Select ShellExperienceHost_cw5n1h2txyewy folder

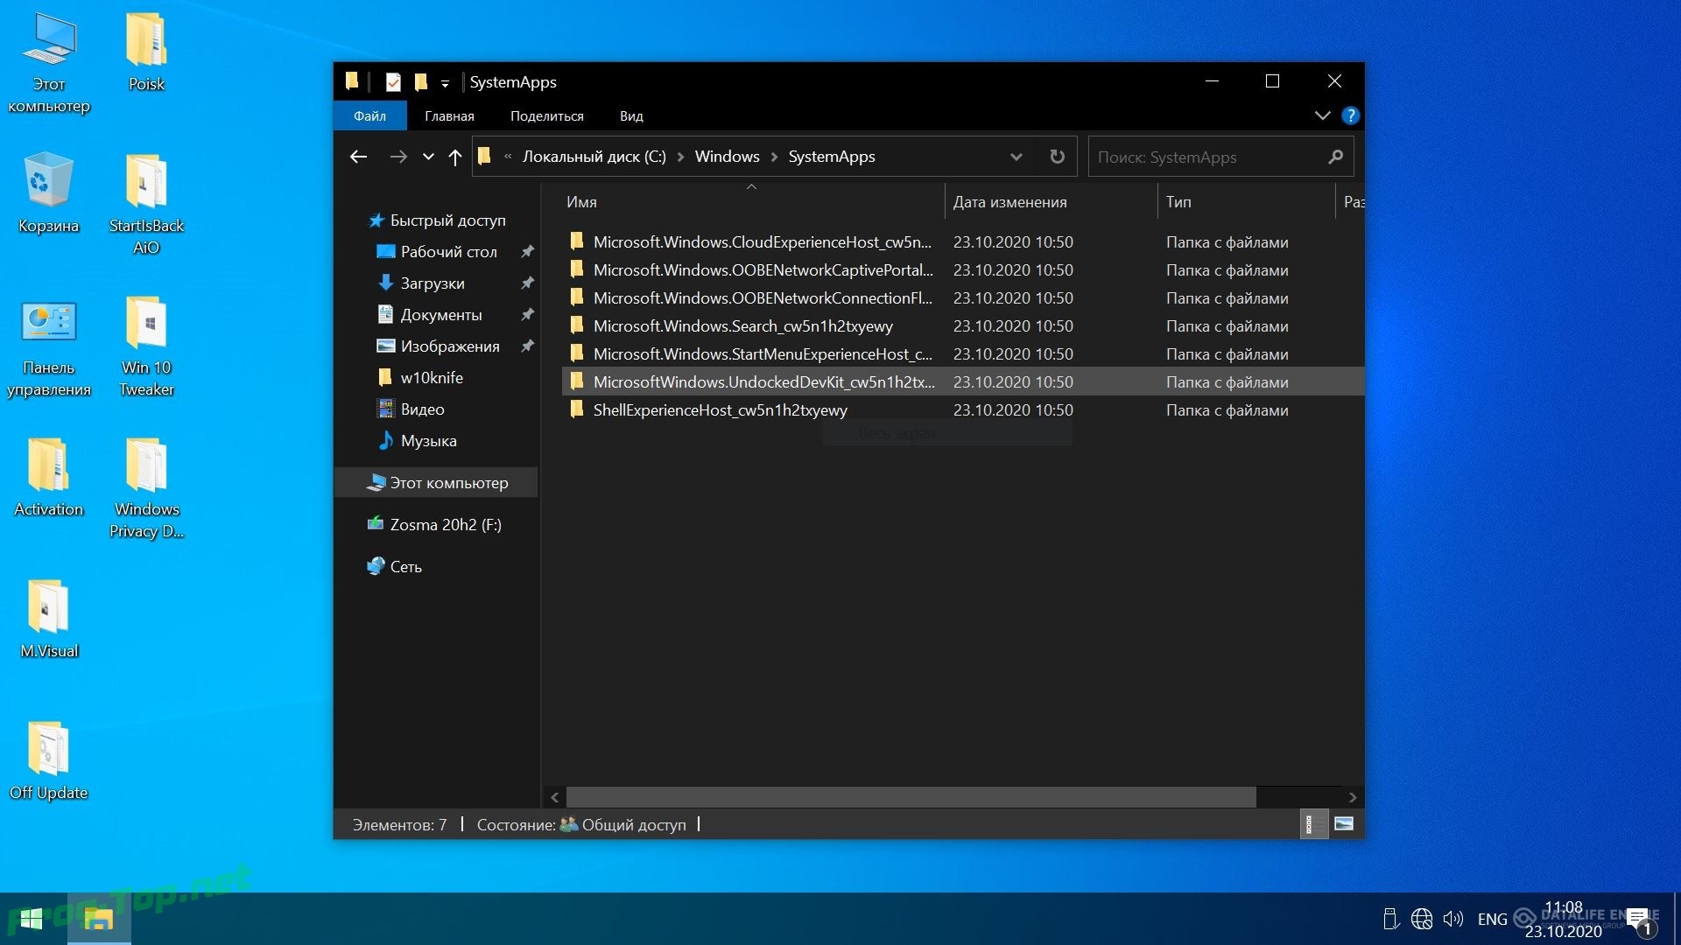(x=962, y=410)
